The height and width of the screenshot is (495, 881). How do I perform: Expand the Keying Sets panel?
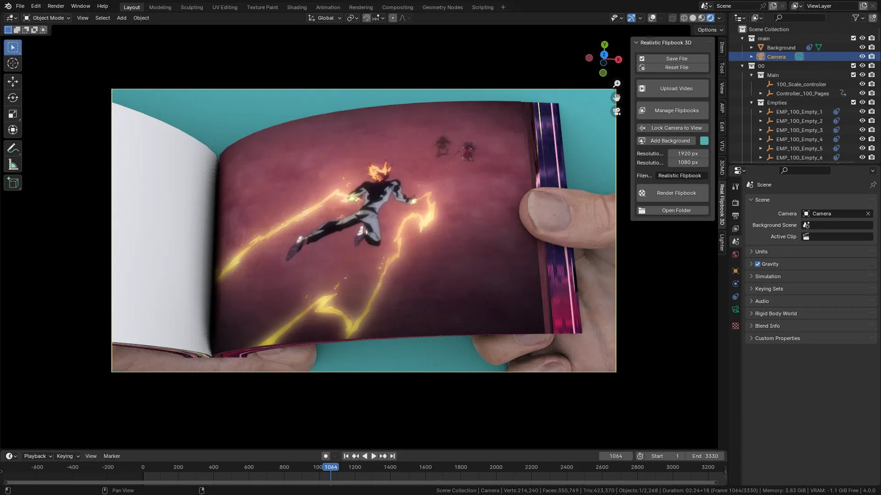[x=811, y=289]
